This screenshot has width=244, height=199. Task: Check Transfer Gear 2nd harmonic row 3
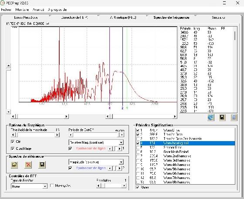138,138
